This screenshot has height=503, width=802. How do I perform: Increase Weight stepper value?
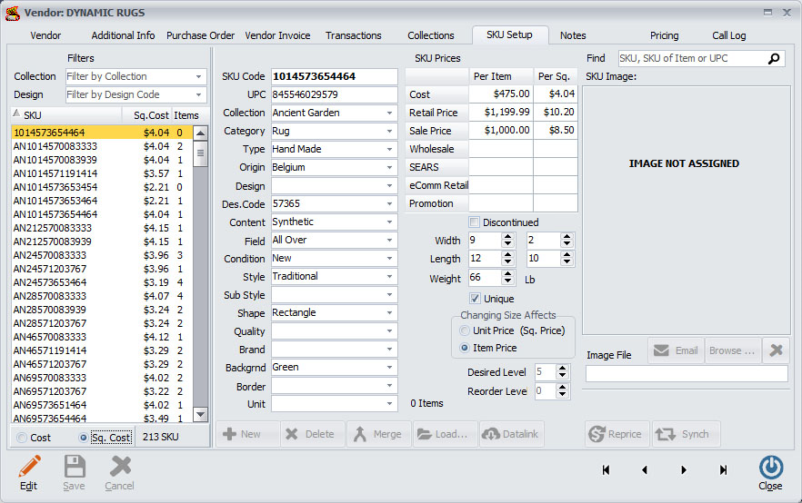pos(507,273)
